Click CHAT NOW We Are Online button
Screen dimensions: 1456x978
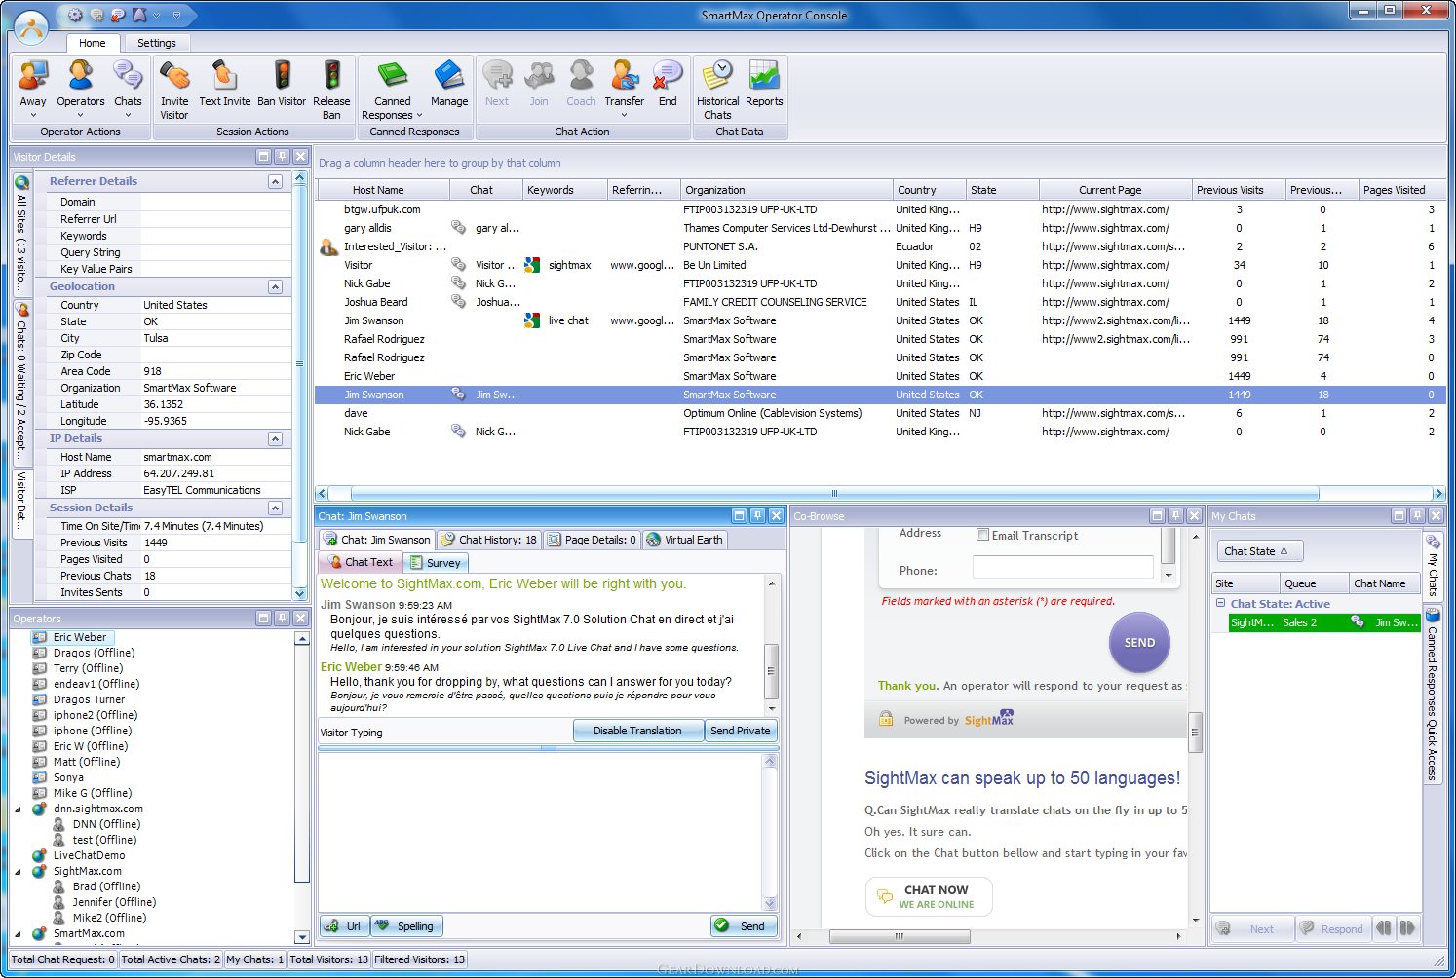point(929,896)
